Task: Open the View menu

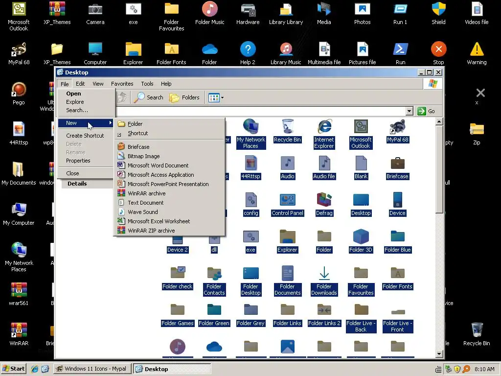Action: pos(98,84)
